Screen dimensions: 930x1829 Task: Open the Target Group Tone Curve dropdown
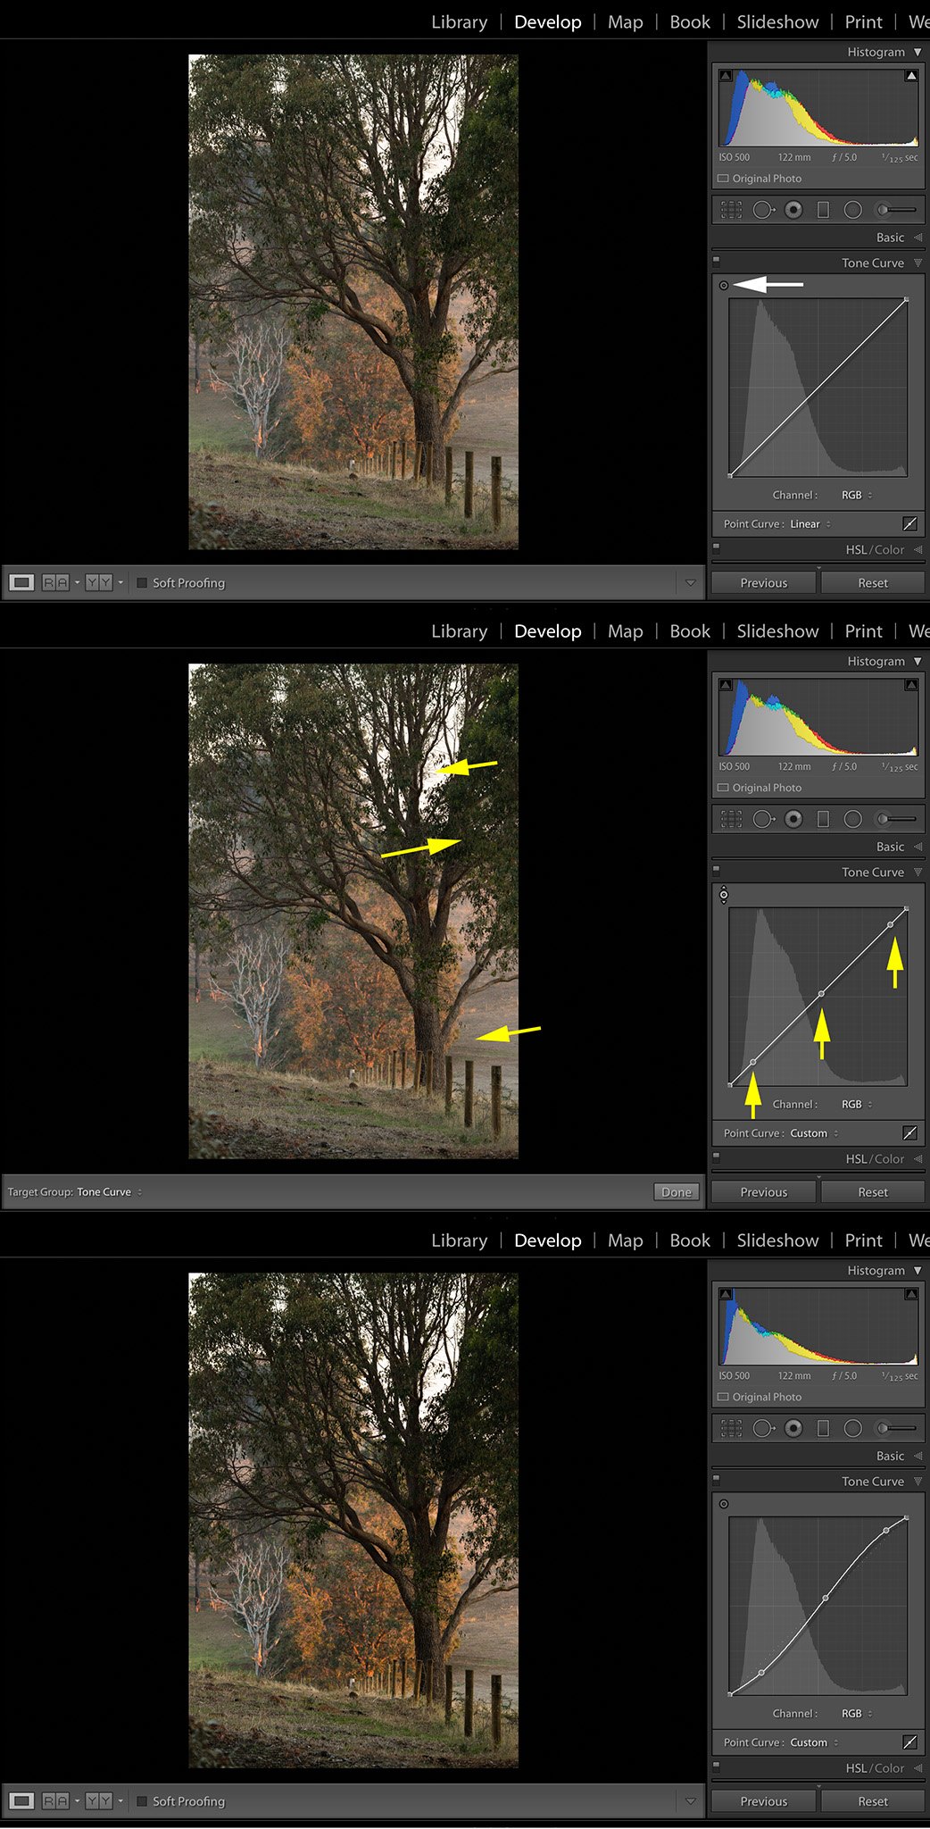pos(109,1192)
